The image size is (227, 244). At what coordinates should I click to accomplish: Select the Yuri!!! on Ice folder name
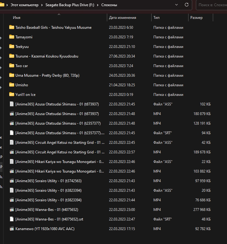click(x=26, y=94)
